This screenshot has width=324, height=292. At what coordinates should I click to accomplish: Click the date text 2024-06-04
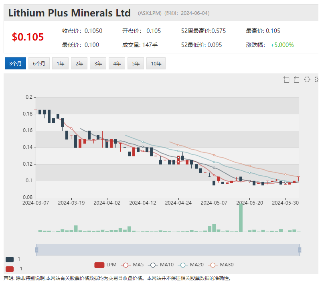point(194,13)
